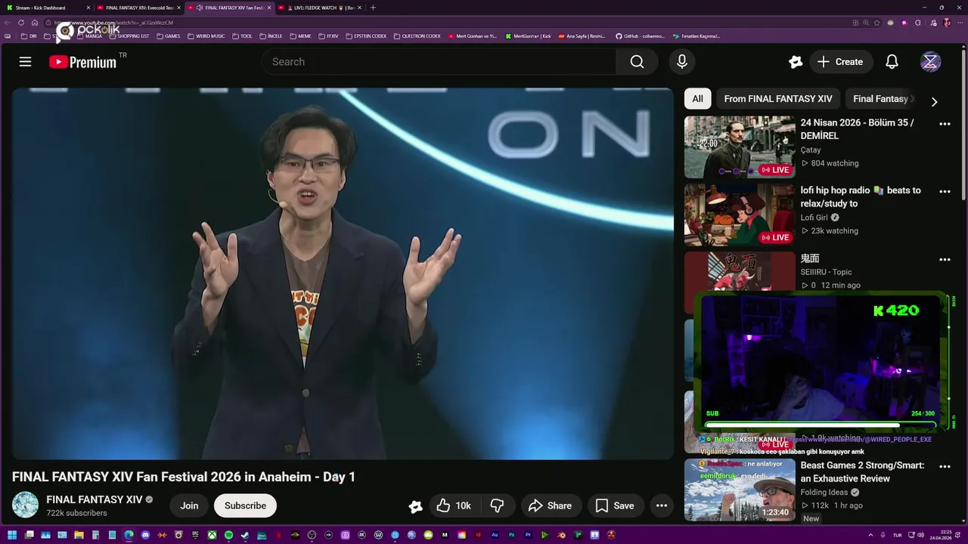
Task: Open the Folding Ideas channel link
Action: [x=824, y=493]
